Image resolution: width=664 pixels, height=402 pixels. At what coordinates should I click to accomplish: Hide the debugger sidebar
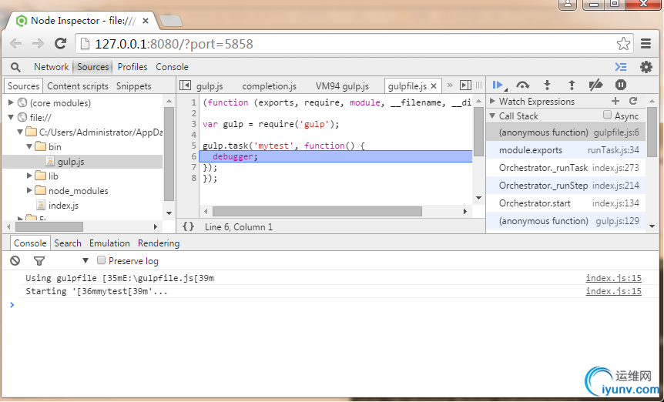coord(465,85)
